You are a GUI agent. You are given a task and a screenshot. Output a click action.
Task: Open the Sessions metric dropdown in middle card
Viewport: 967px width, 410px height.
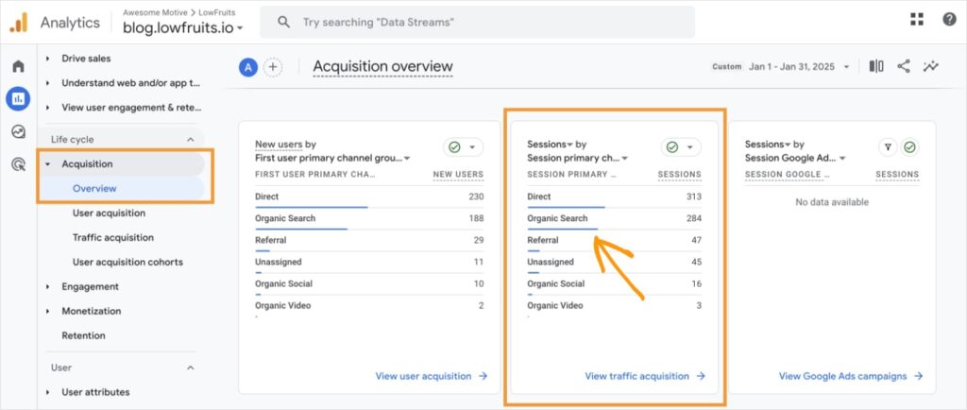(551, 145)
